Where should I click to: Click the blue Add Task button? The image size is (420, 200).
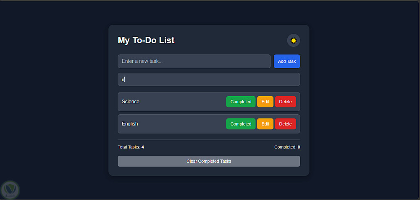pos(287,62)
